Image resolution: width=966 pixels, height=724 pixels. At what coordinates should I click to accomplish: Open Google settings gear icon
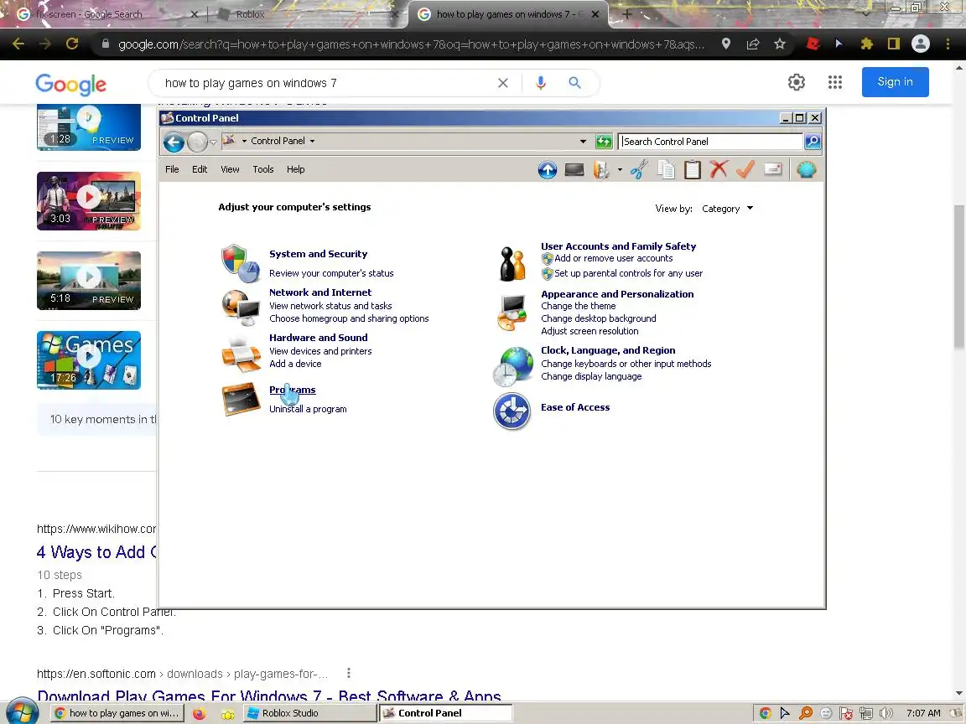[x=797, y=82]
